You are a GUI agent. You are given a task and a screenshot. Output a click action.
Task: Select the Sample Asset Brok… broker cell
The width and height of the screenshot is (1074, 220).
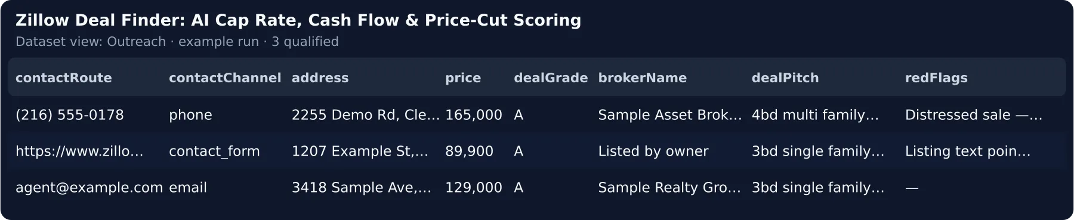pyautogui.click(x=670, y=115)
